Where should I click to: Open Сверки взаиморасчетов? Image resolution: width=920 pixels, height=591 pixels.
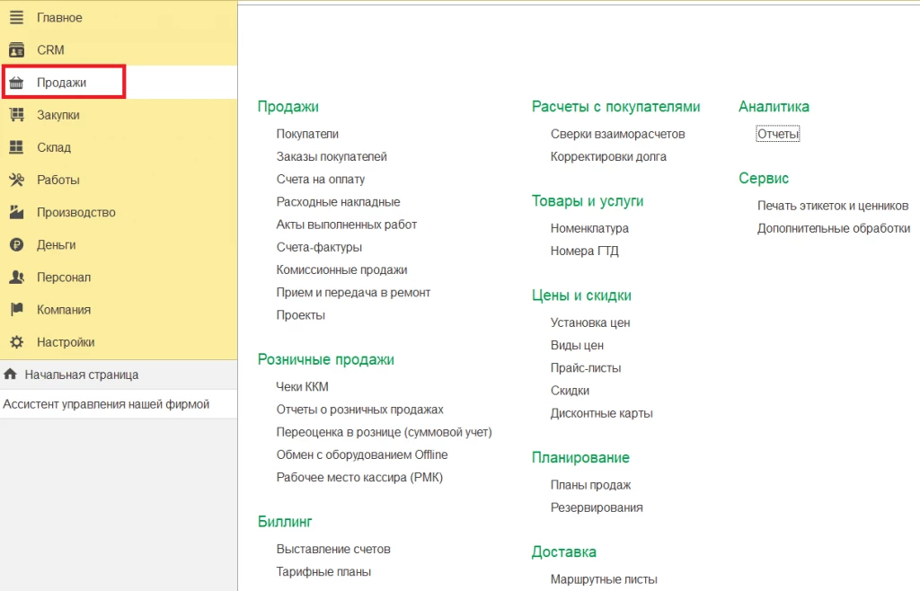[617, 134]
